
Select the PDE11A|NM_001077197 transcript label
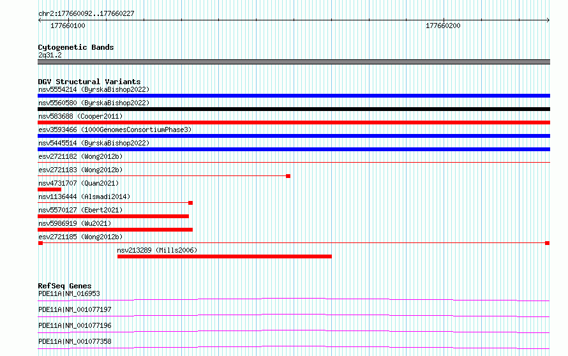[x=75, y=309]
